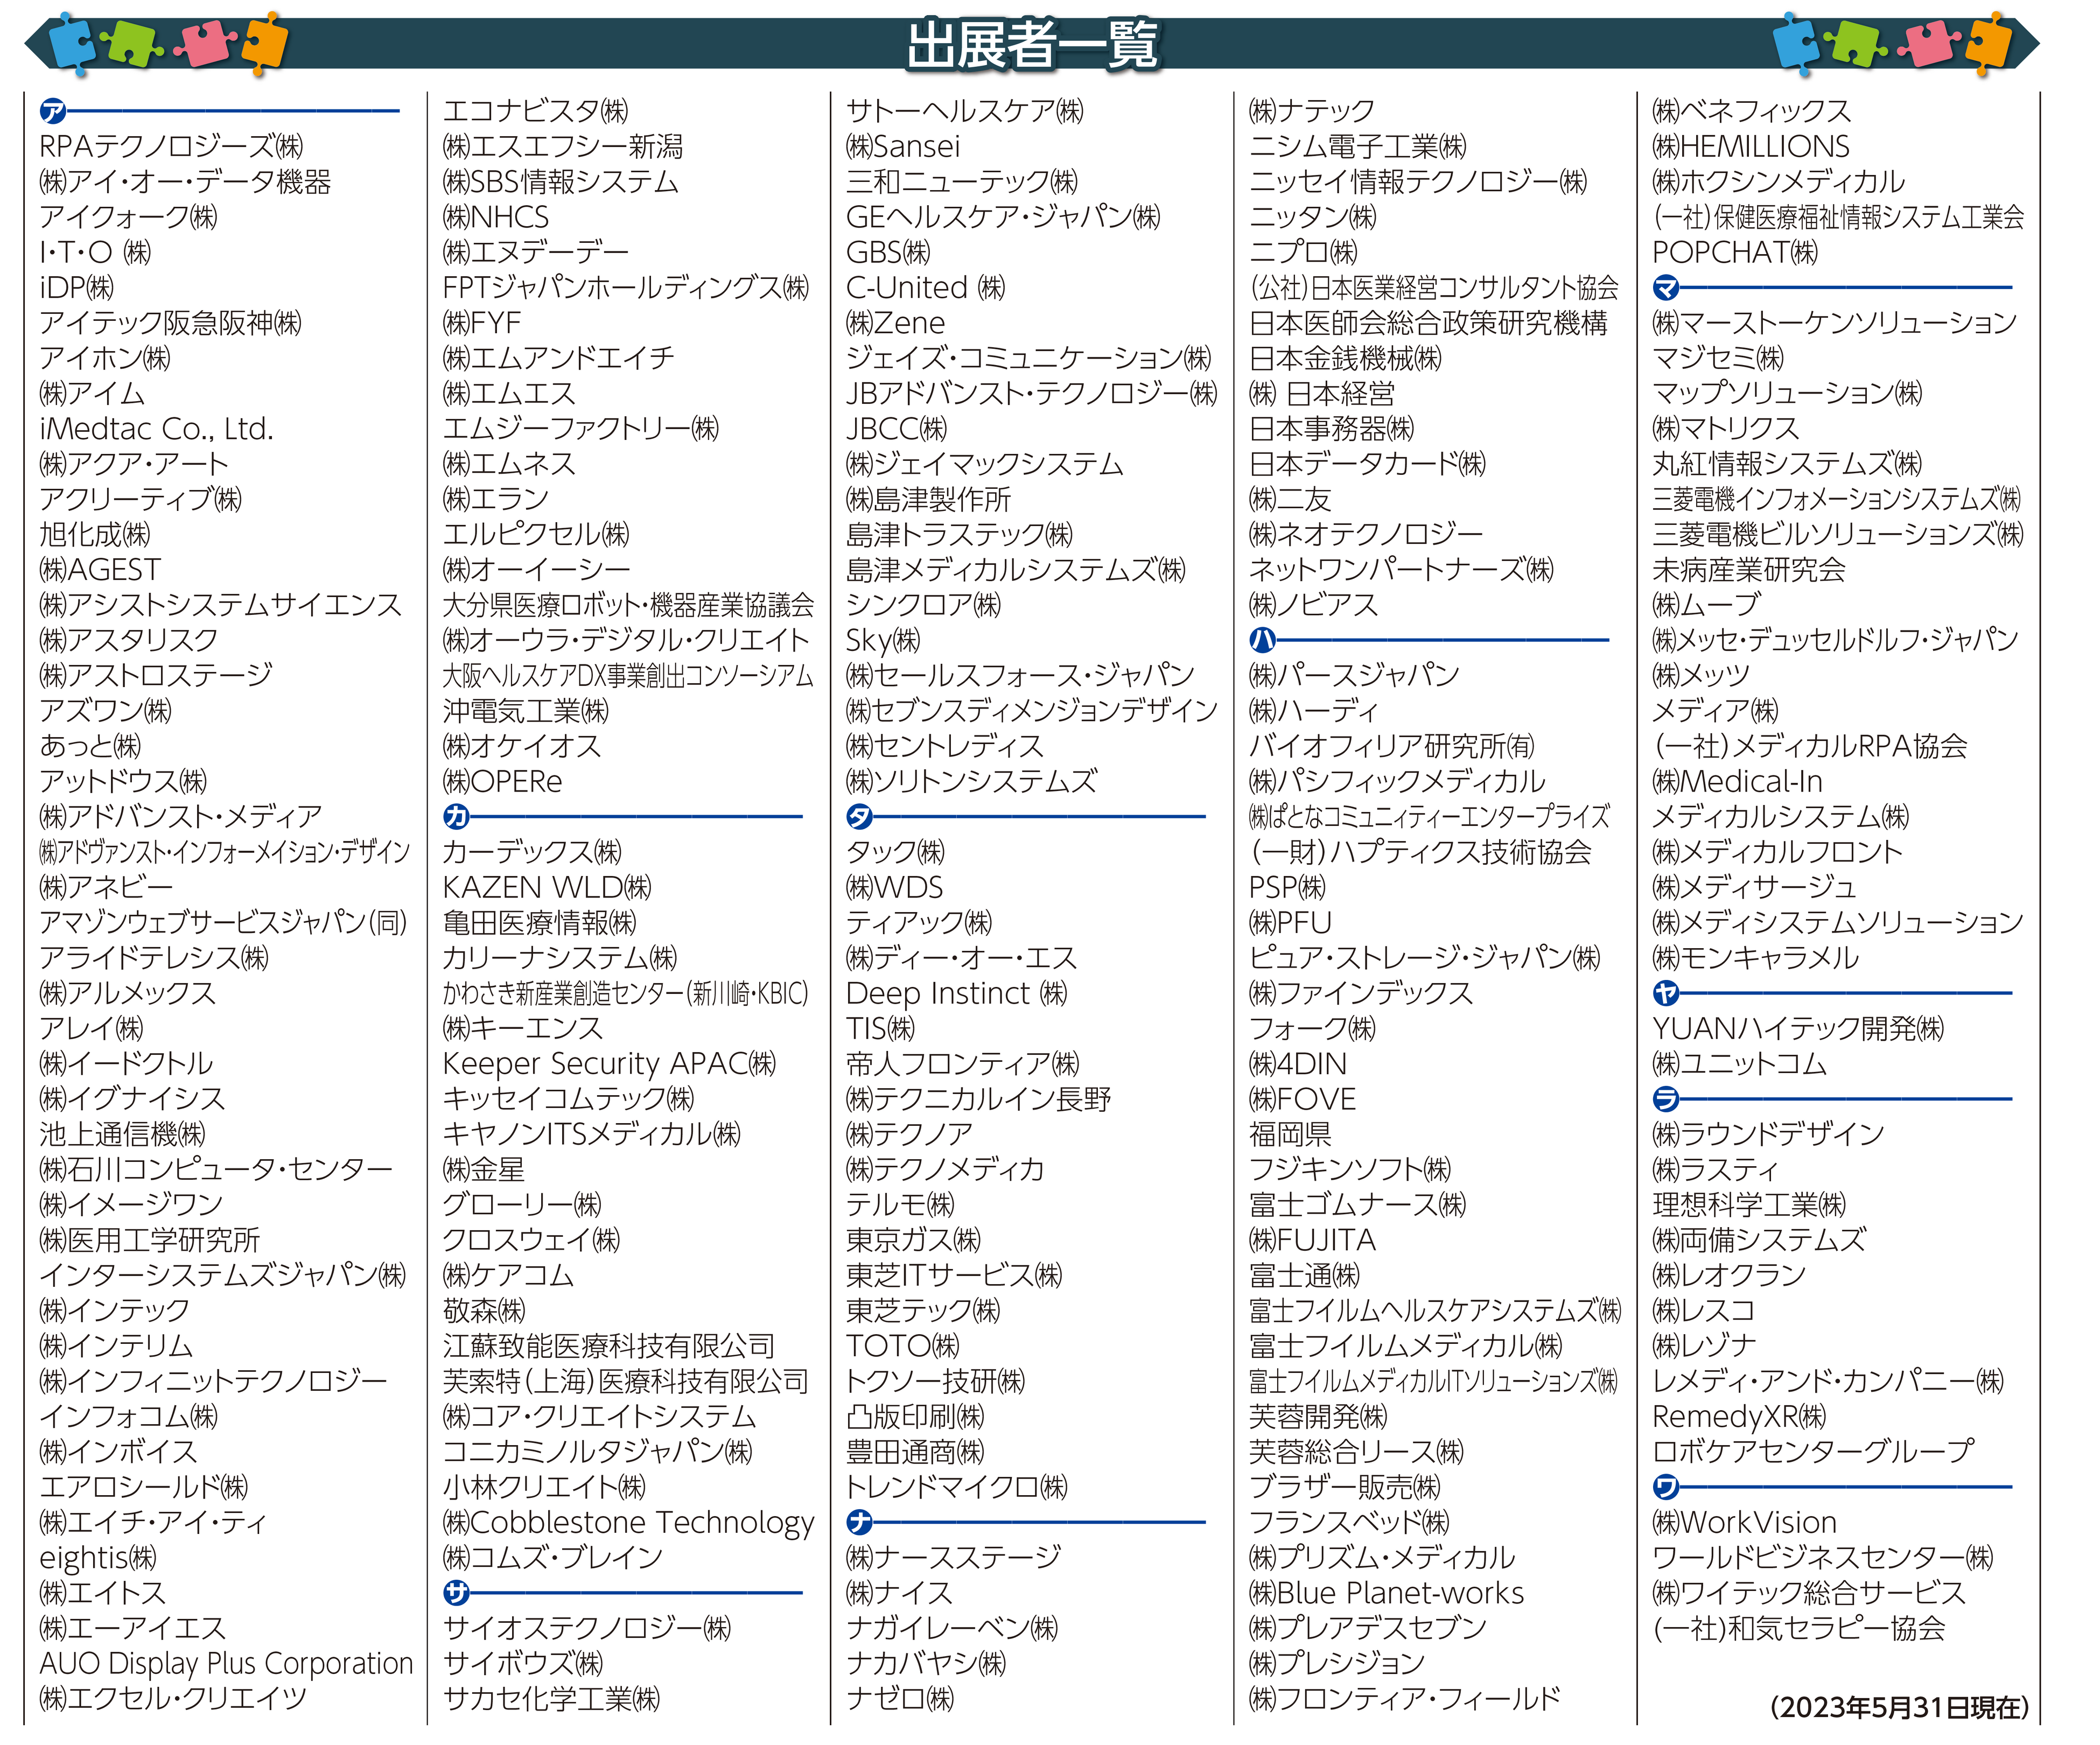This screenshot has height=1745, width=2100.
Task: Select AUO Display Plus Corporation entry
Action: tap(226, 1663)
